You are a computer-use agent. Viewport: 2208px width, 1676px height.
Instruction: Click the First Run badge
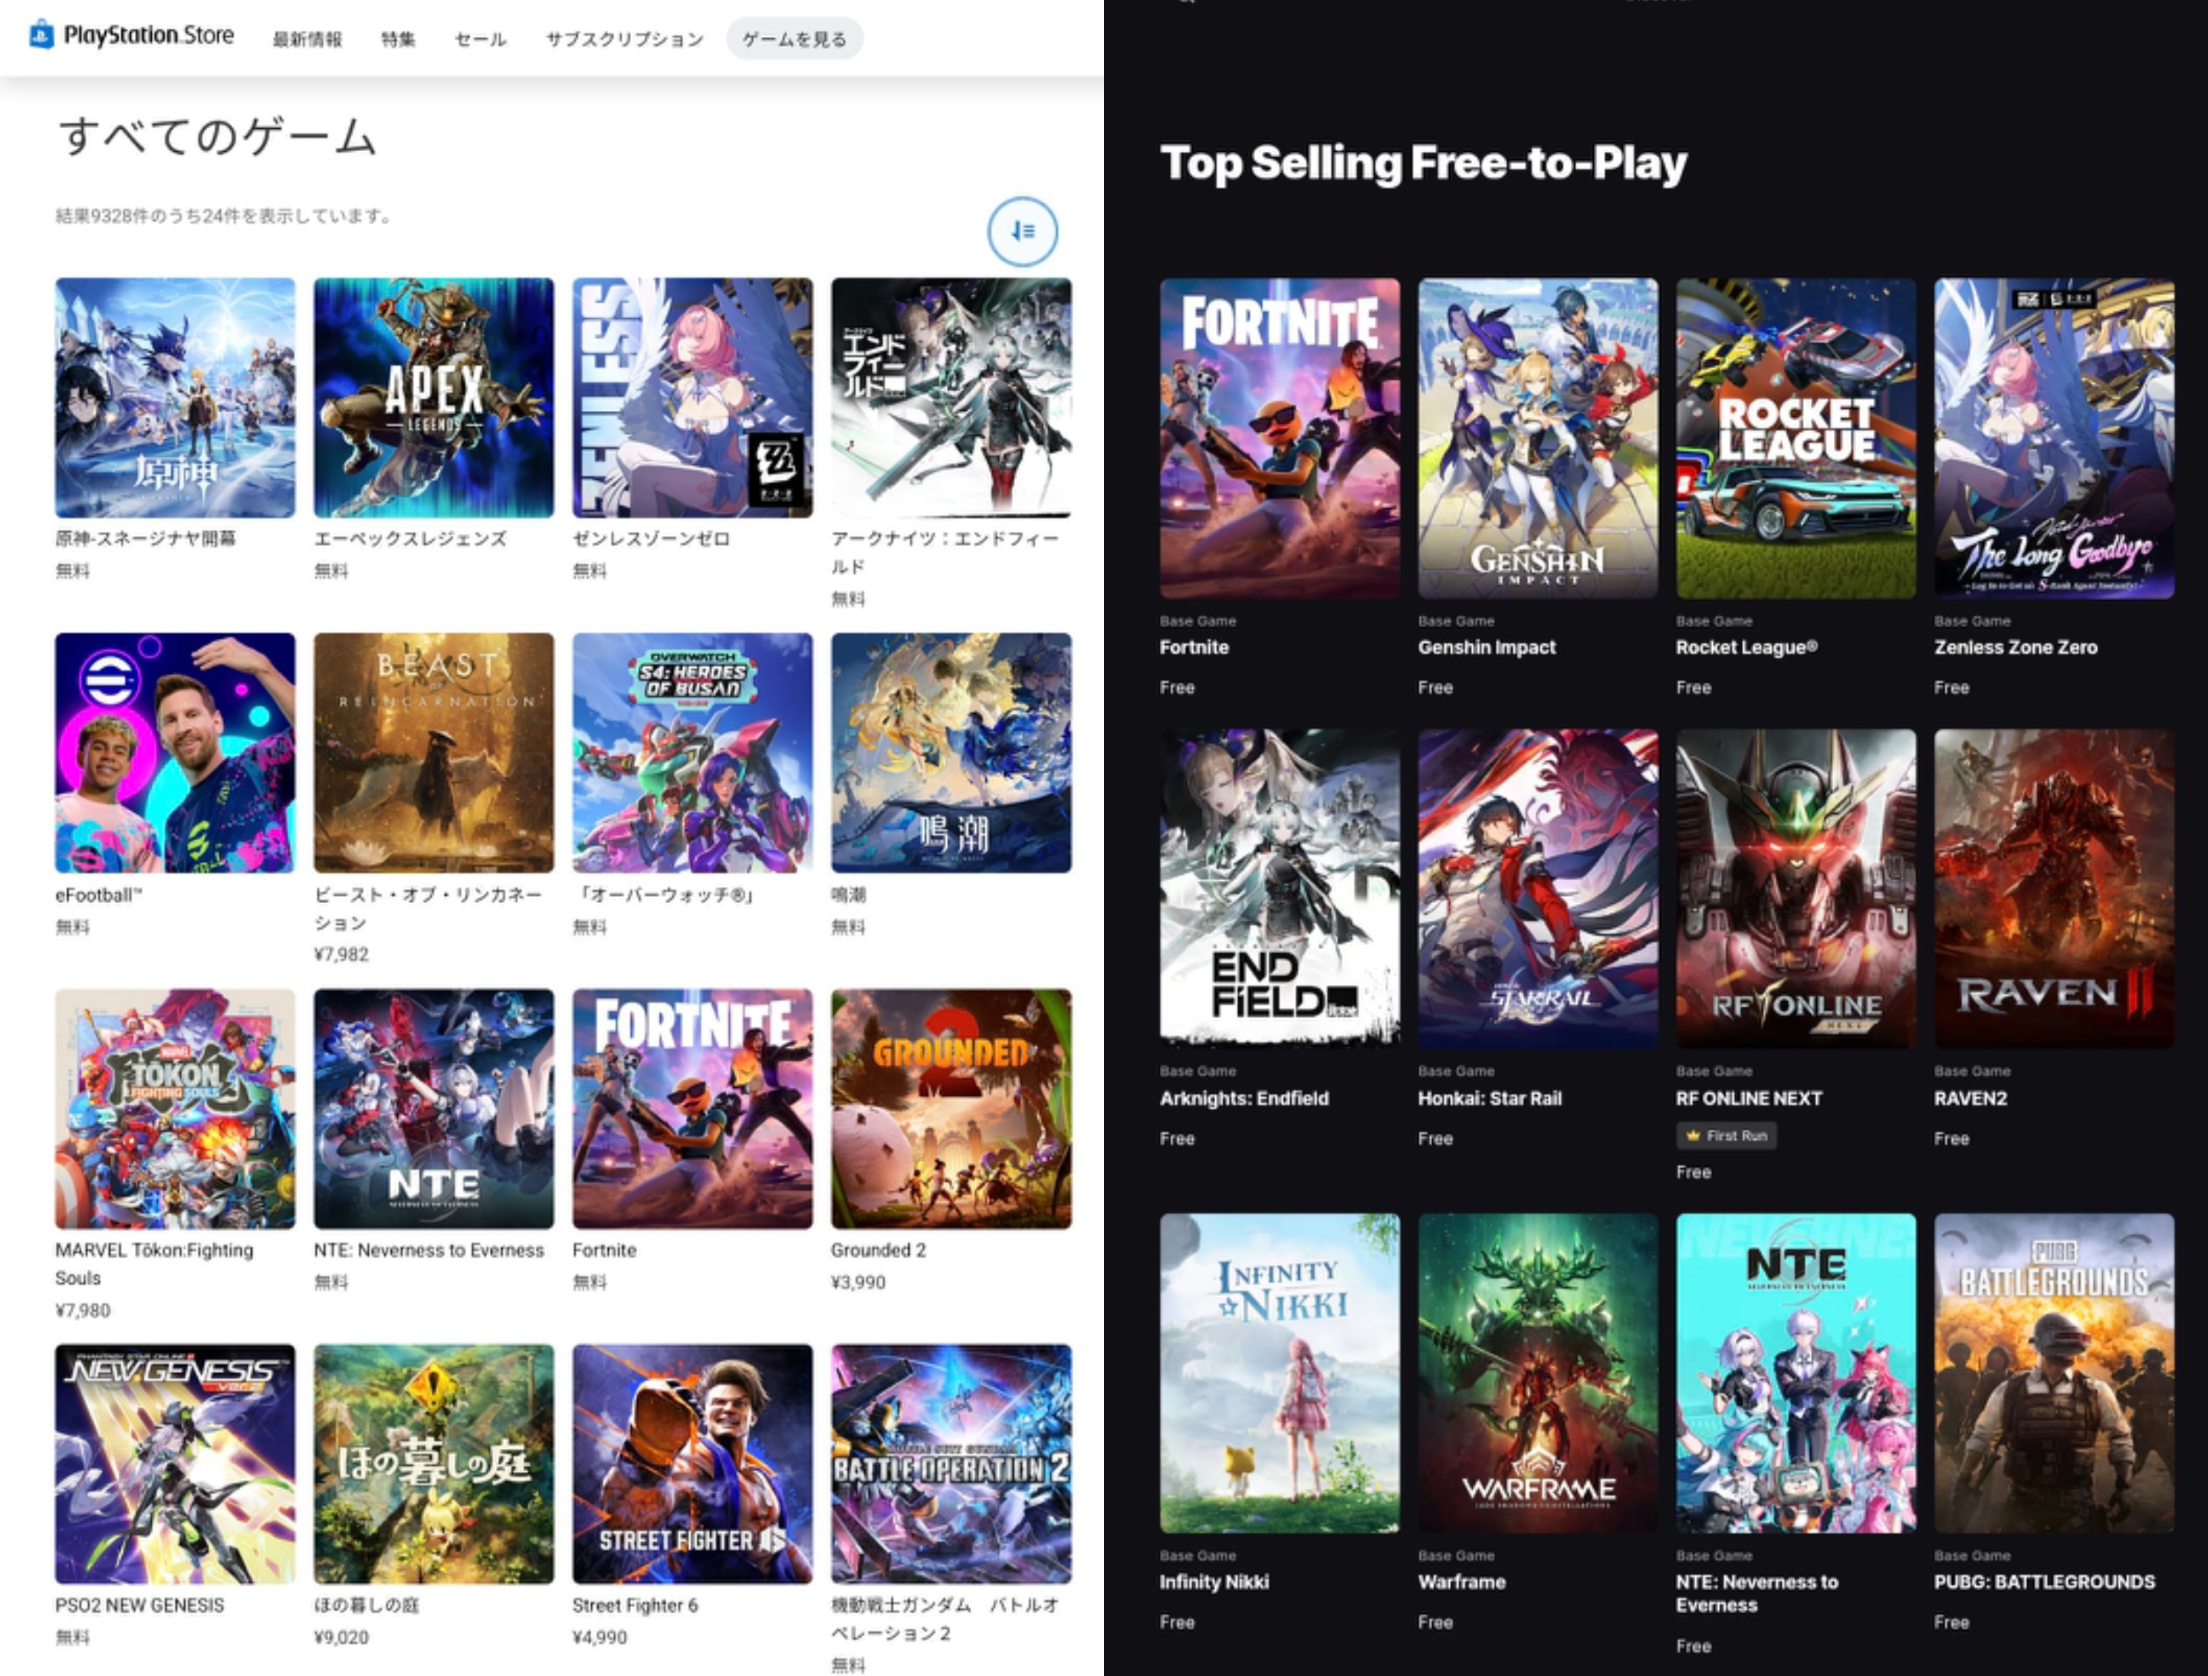(x=1726, y=1136)
